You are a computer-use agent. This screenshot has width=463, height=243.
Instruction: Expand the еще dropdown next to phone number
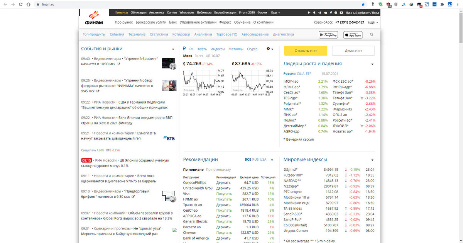(373, 22)
